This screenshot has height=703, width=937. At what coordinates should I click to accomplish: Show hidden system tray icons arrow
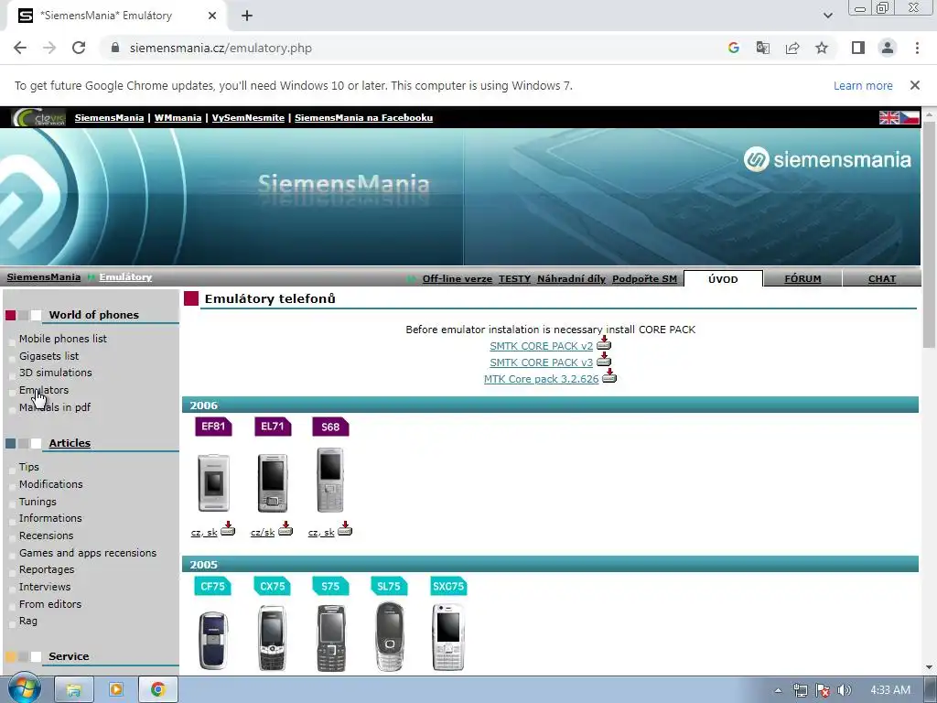point(778,690)
